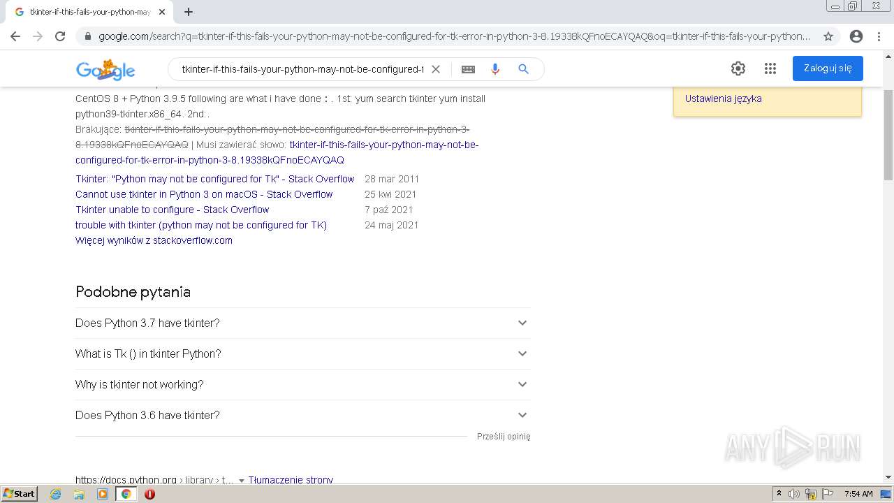Click the page vertical scrollbar thumb
The image size is (894, 503).
pos(888,134)
